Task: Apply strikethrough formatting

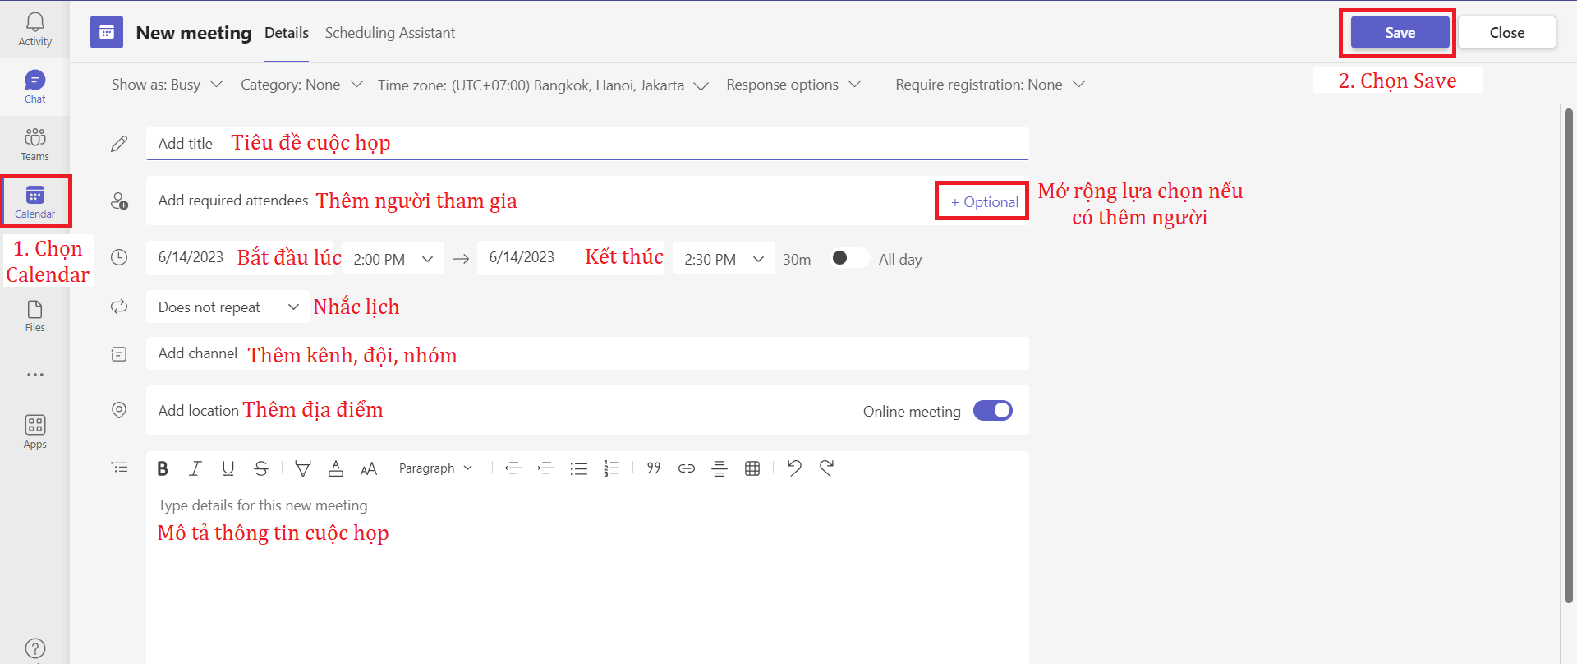Action: (261, 468)
